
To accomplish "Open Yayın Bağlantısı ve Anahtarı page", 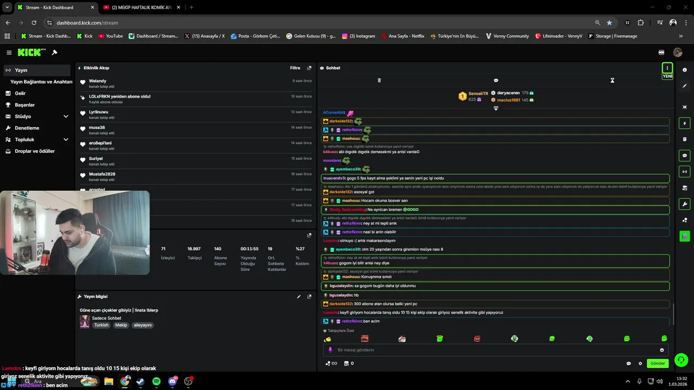I will 41,82.
